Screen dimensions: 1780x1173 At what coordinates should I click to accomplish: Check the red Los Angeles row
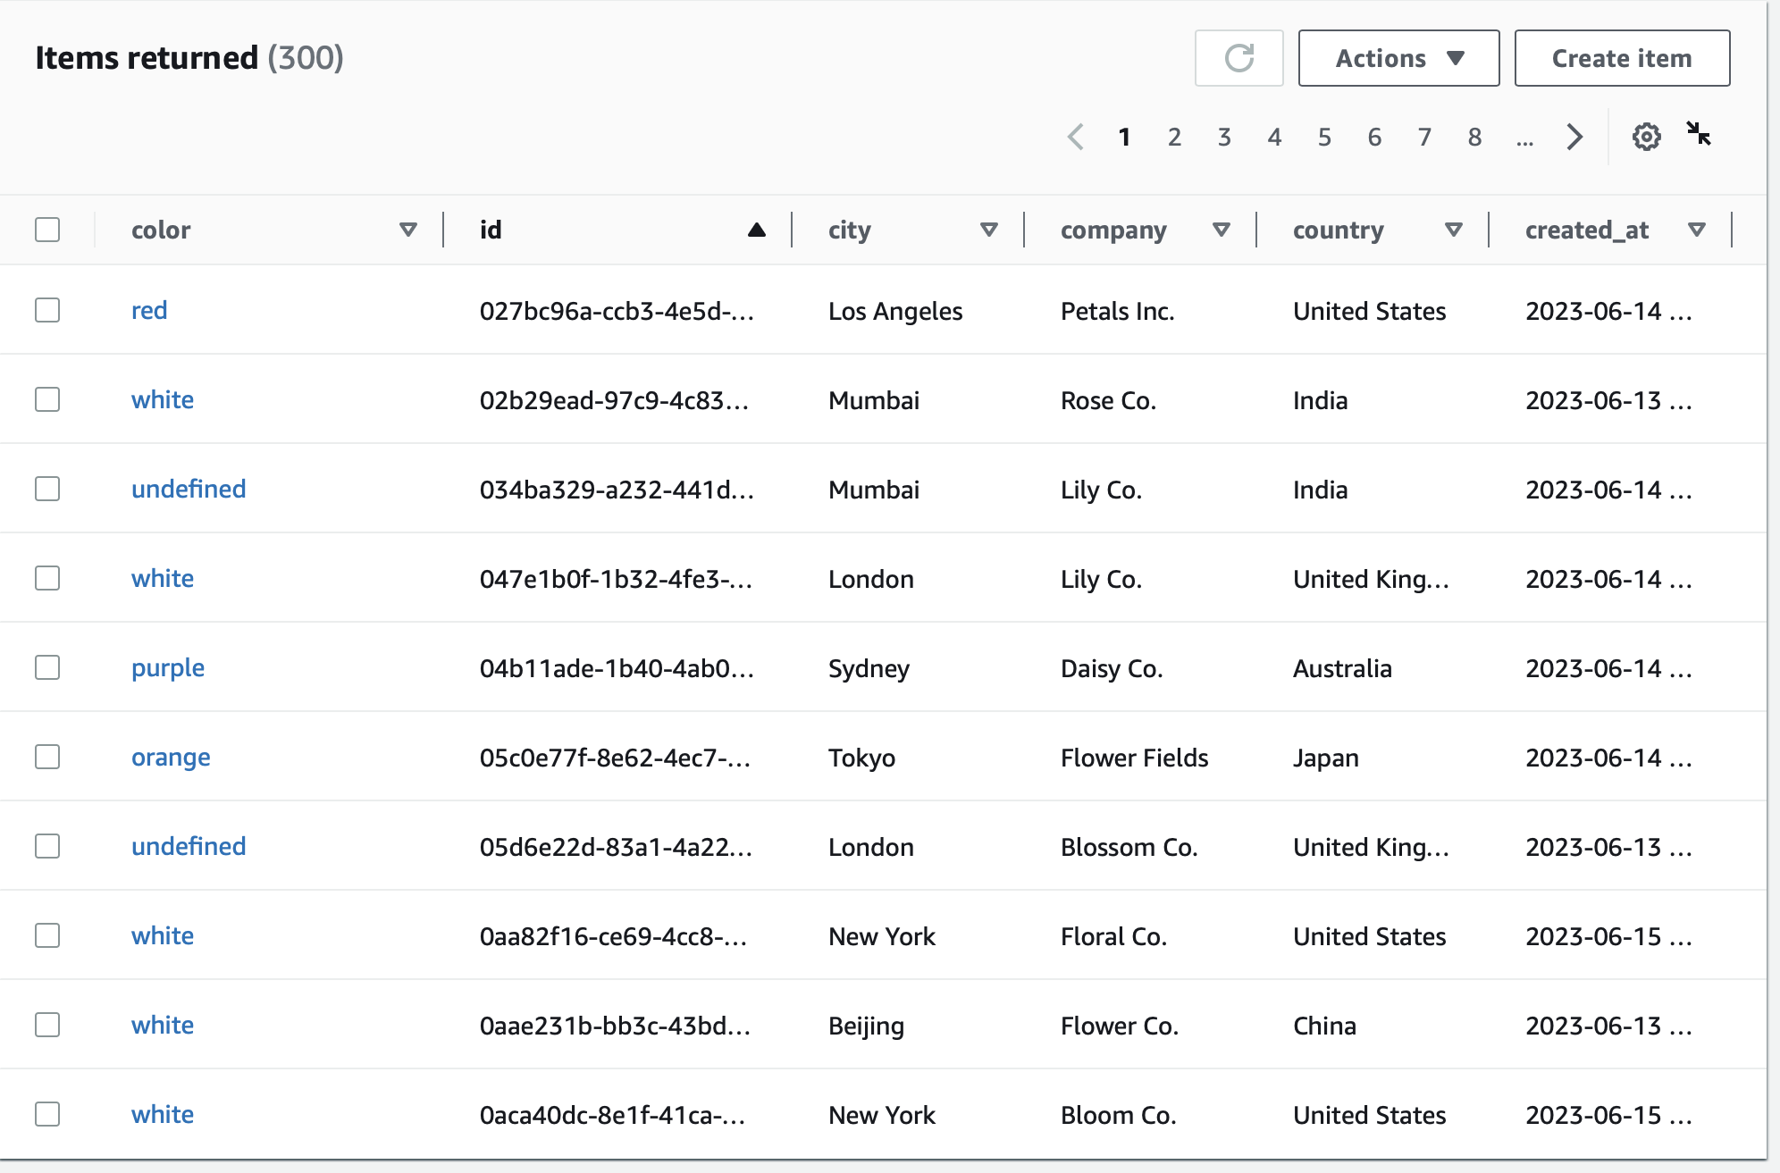click(47, 310)
